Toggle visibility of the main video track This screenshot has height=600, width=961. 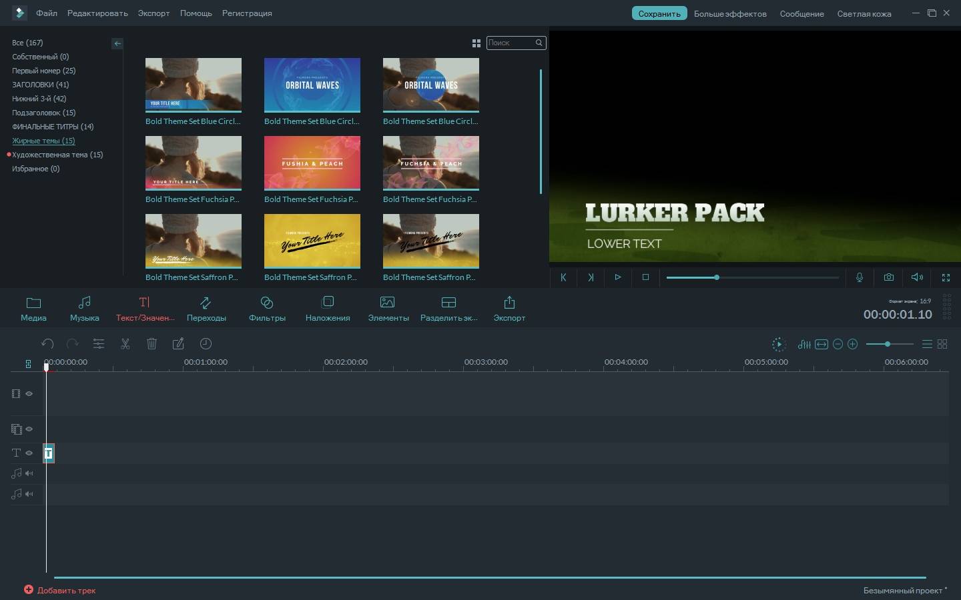[29, 394]
